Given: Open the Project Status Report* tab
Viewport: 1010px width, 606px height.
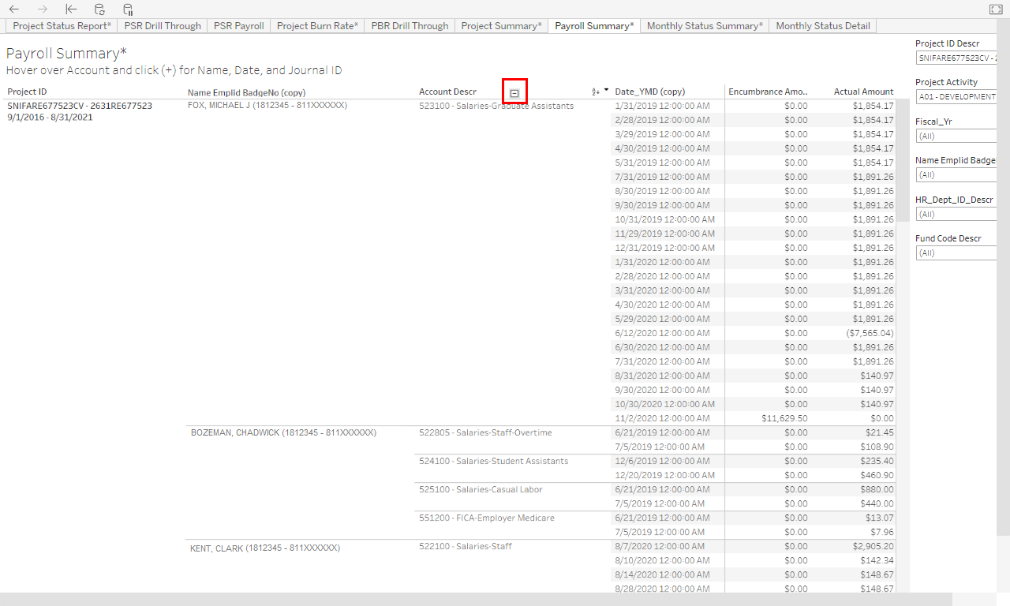Looking at the screenshot, I should pyautogui.click(x=62, y=26).
